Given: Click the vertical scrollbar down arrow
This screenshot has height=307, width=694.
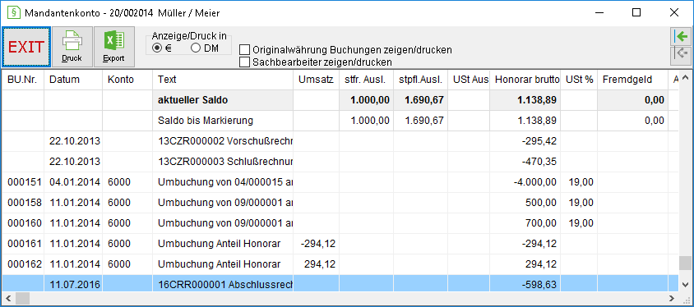Looking at the screenshot, I should (x=686, y=285).
